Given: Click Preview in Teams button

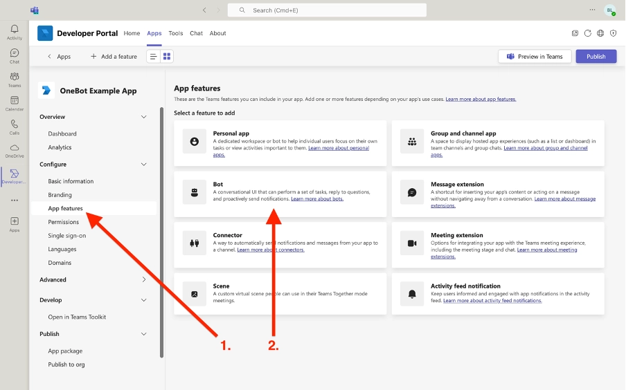Looking at the screenshot, I should click(x=535, y=56).
